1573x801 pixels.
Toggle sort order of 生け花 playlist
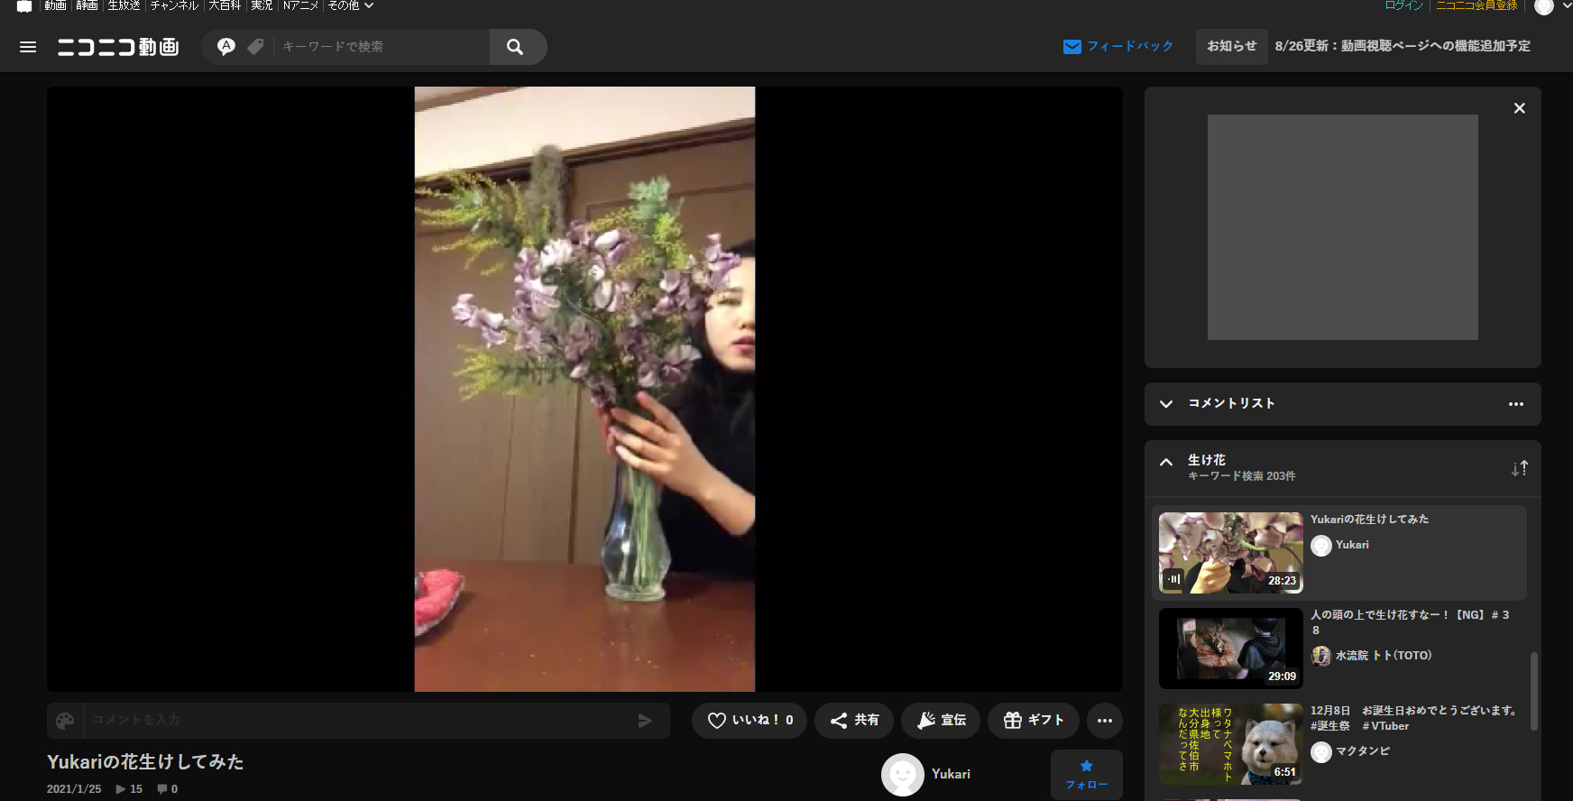point(1520,468)
